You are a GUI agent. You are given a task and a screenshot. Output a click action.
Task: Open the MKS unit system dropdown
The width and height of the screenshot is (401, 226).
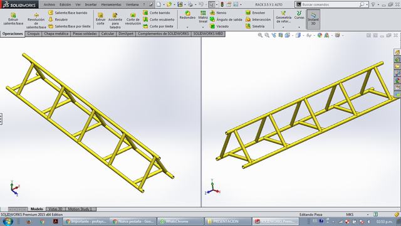pos(368,215)
